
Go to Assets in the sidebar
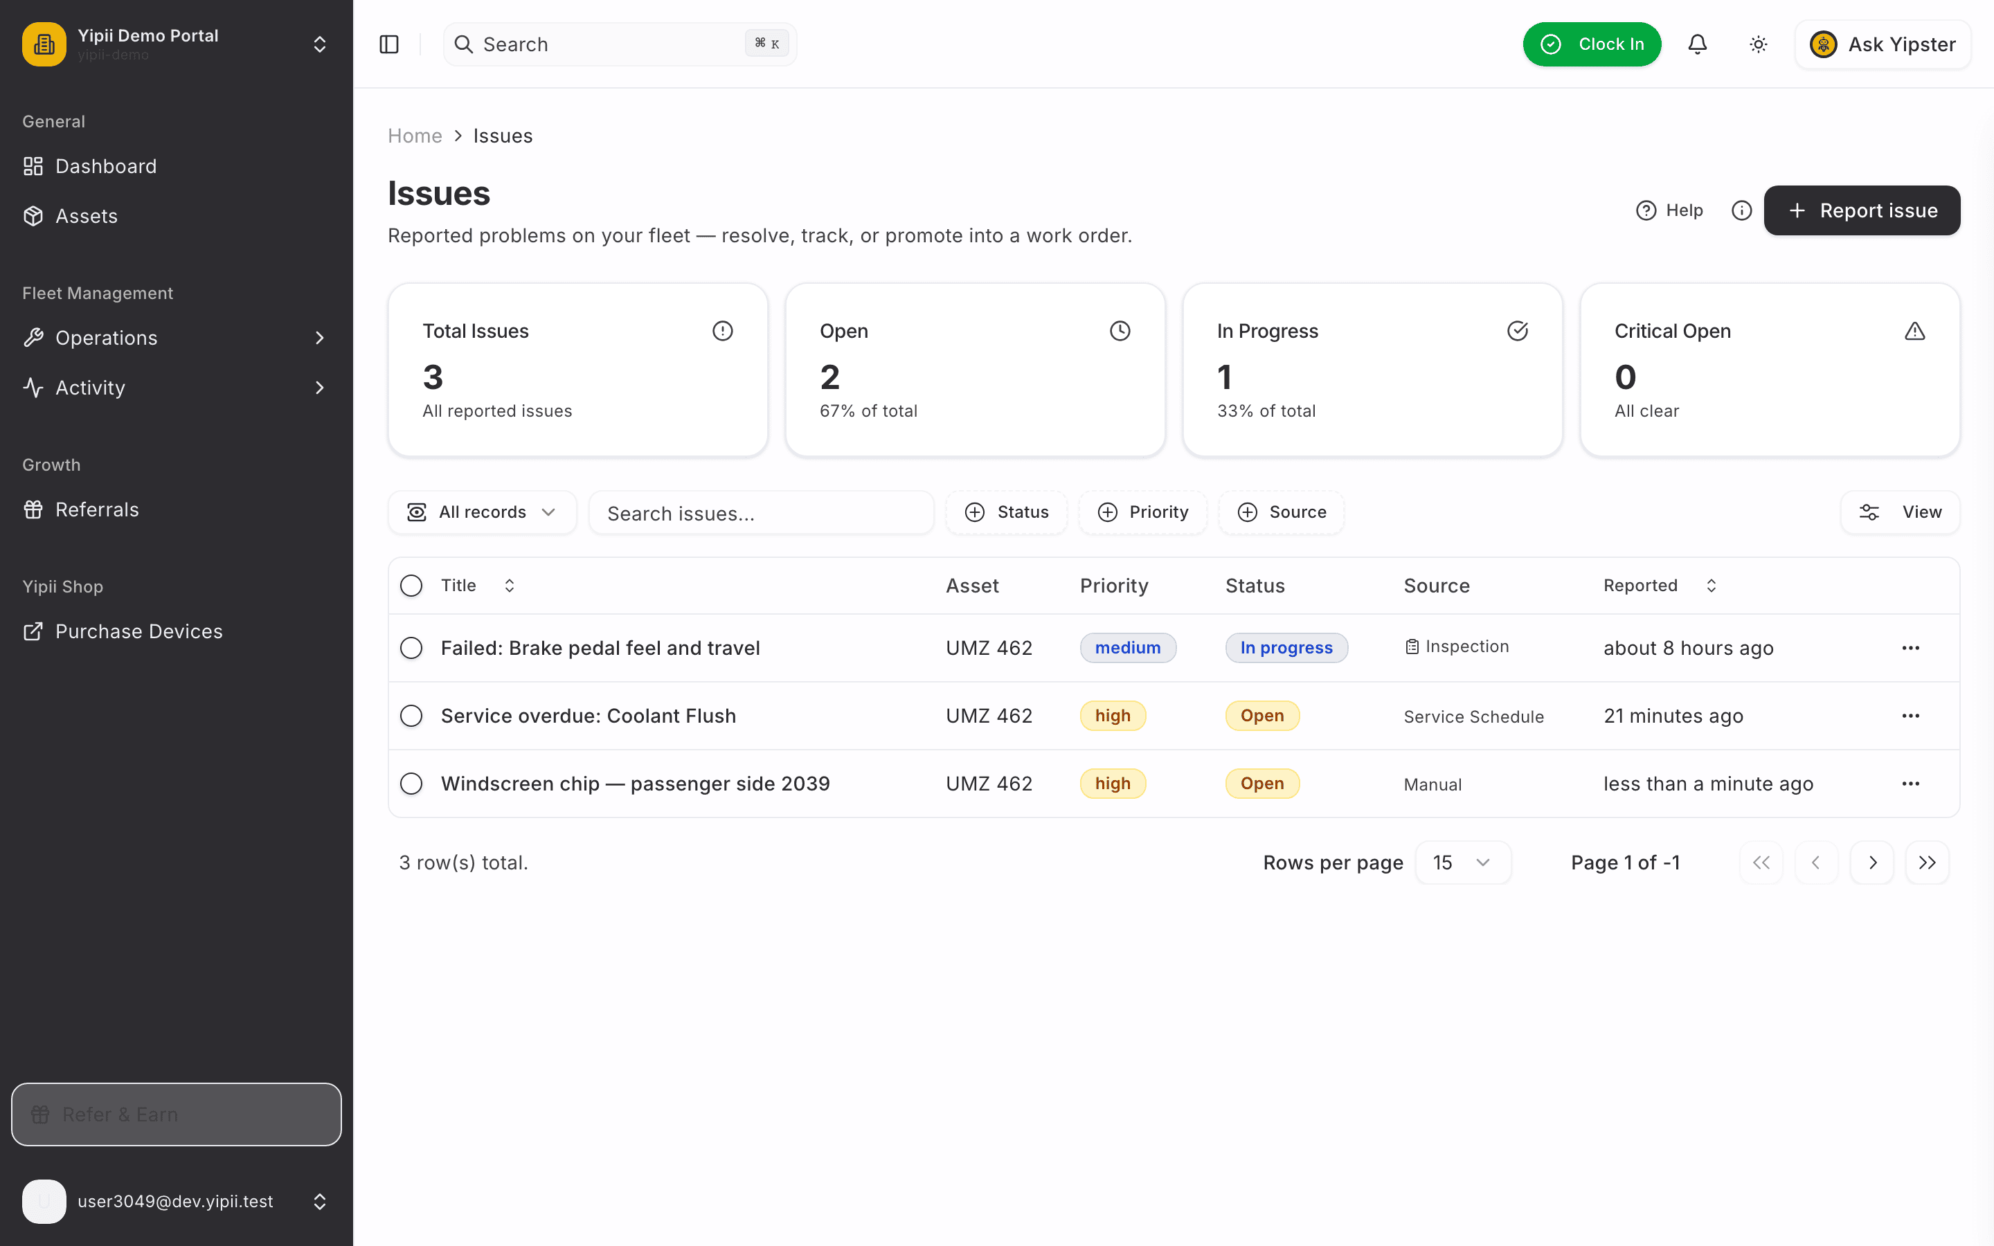pyautogui.click(x=177, y=216)
